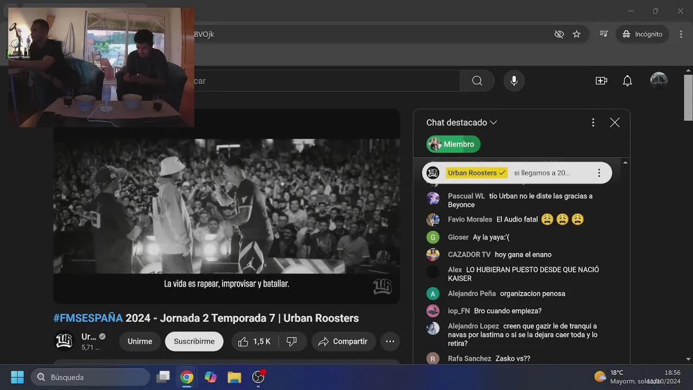Click Pascual WL's chat avatar
The width and height of the screenshot is (693, 390).
point(433,198)
